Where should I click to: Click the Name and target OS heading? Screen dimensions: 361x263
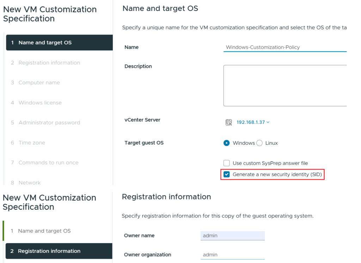(160, 8)
